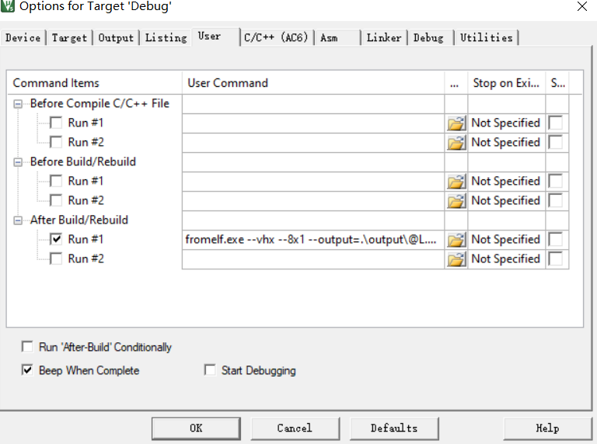The image size is (597, 444).
Task: Toggle S... checkbox for After Build Run #1
Action: click(556, 239)
